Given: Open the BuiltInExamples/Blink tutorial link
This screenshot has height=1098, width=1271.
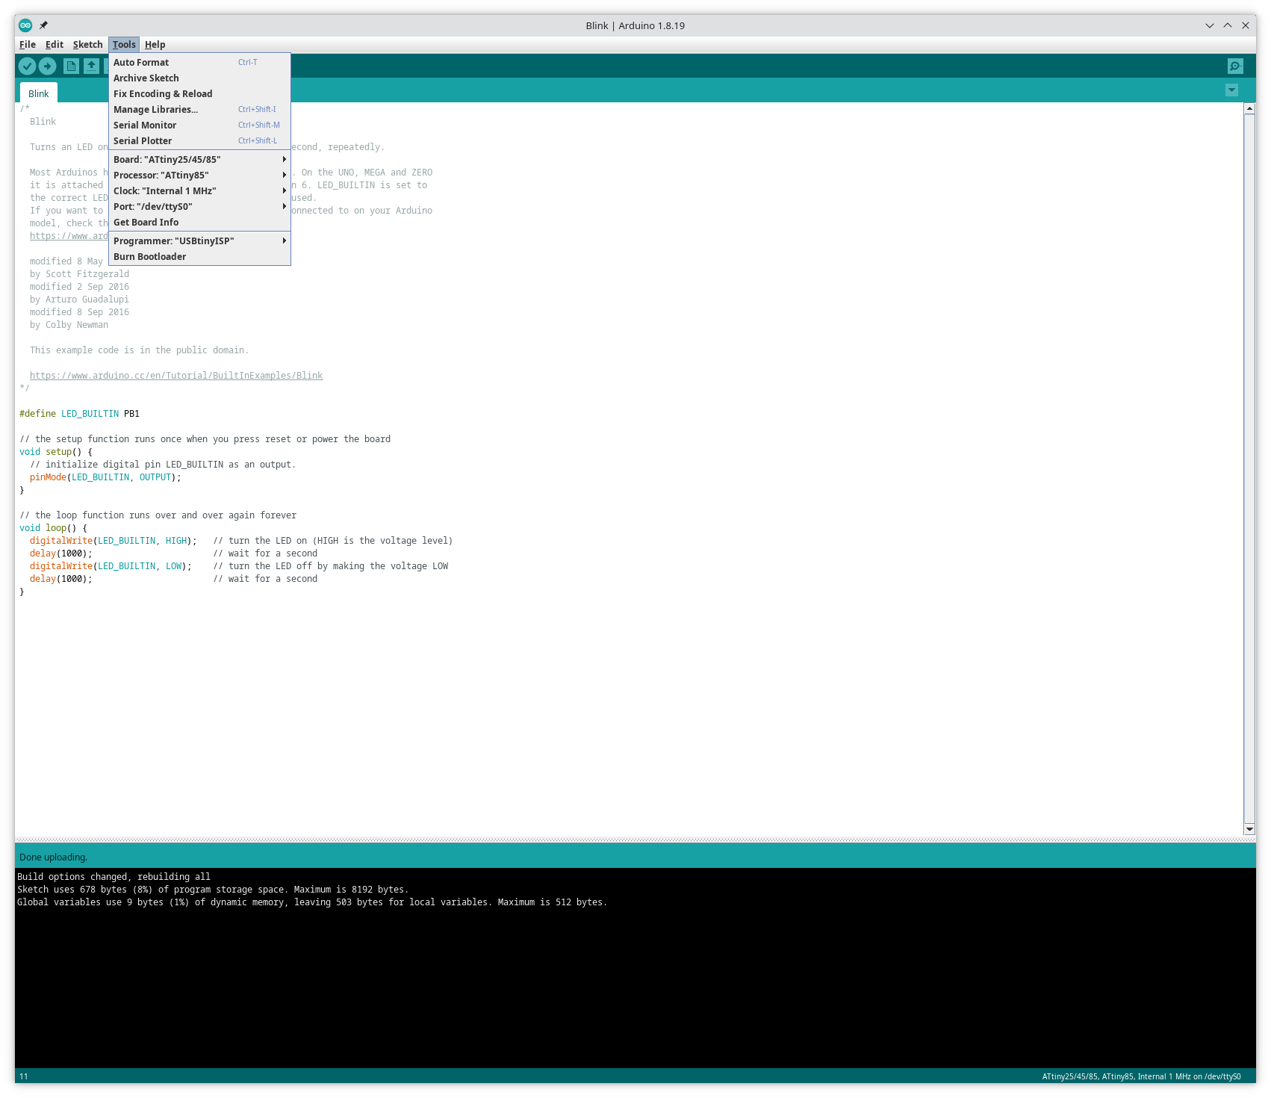Looking at the screenshot, I should pos(176,376).
